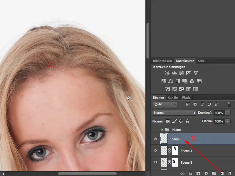Create a new layer group
Image resolution: width=235 pixels, height=176 pixels.
point(214,173)
